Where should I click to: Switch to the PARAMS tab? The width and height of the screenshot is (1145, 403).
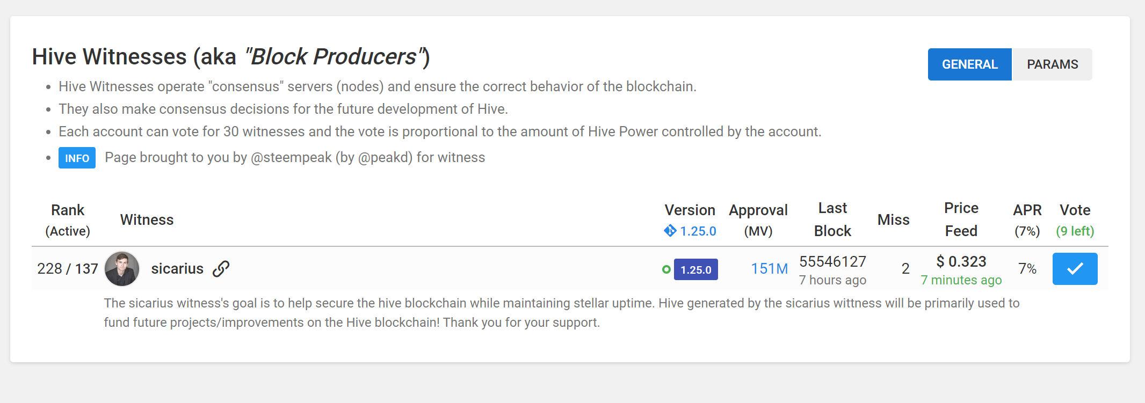[x=1052, y=64]
